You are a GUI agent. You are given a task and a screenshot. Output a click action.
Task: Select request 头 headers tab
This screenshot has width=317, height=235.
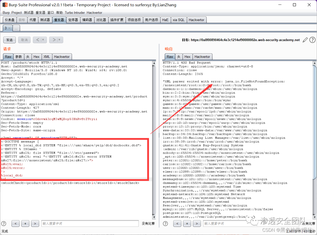click(x=28, y=57)
